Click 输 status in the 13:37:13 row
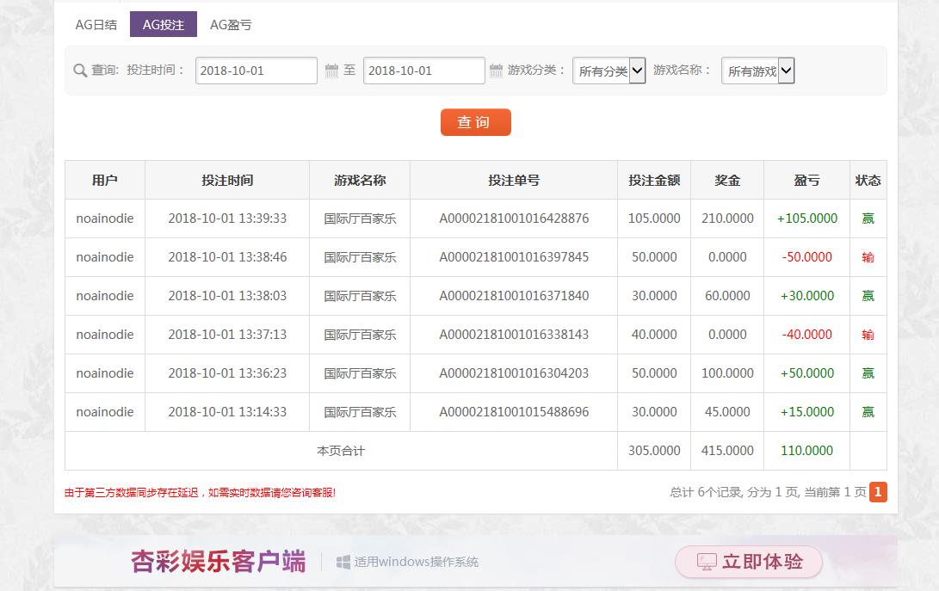Image resolution: width=939 pixels, height=591 pixels. 868,335
